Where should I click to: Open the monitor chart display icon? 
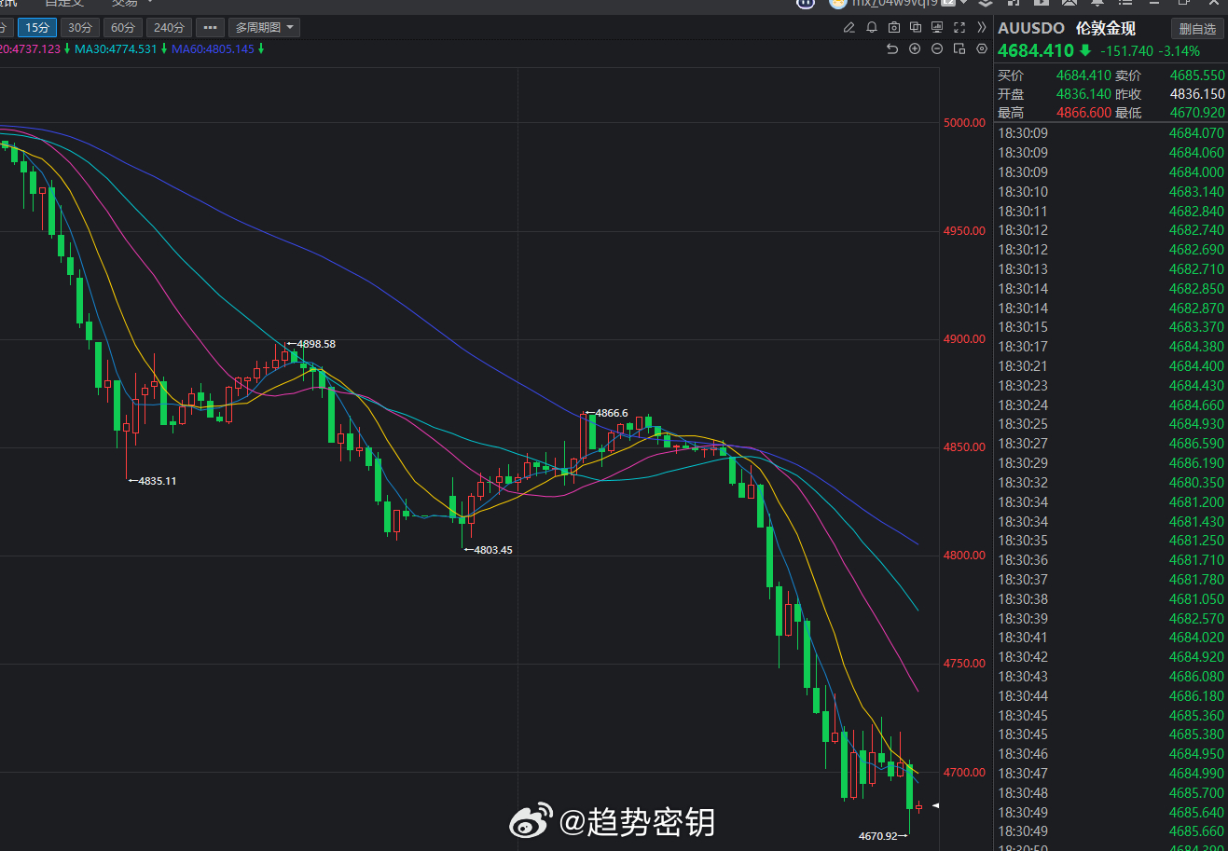pos(937,28)
